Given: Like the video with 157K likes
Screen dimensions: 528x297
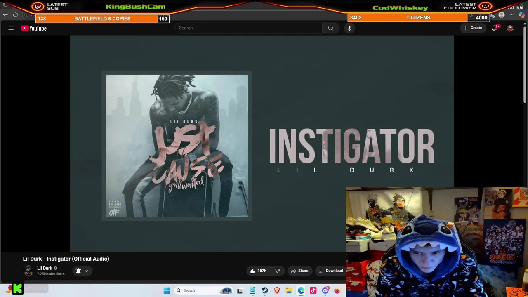Looking at the screenshot, I should tap(259, 271).
